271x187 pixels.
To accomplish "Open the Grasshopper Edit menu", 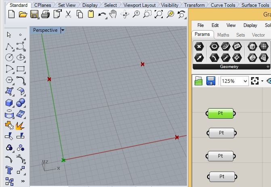I will [x=215, y=25].
